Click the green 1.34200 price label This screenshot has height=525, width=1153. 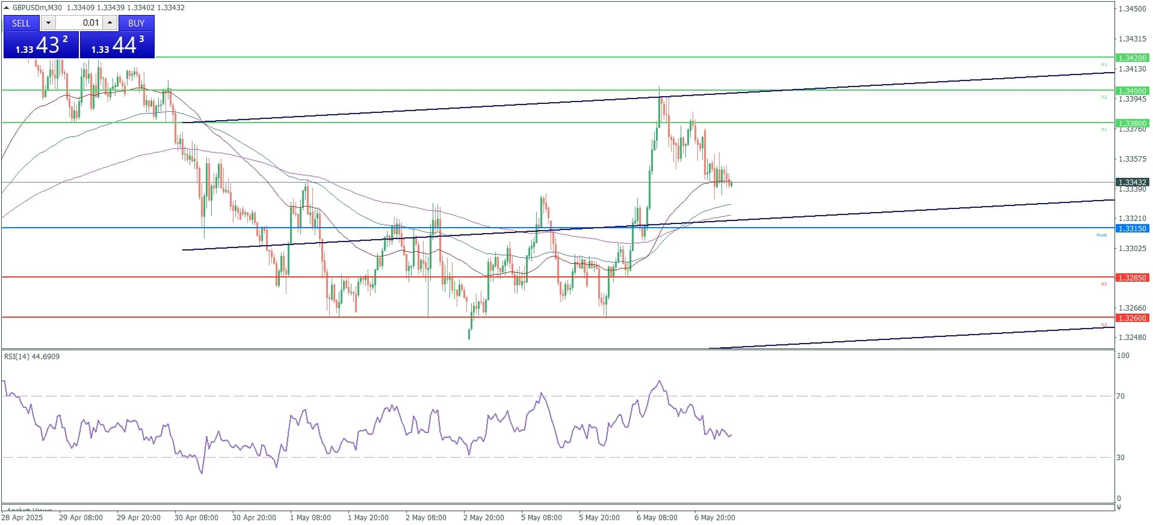click(x=1132, y=58)
